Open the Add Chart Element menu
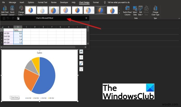181x107 pixels. [x=5, y=11]
